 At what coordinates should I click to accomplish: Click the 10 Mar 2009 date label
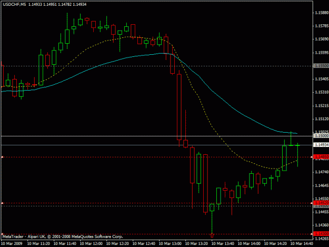pyautogui.click(x=12, y=244)
